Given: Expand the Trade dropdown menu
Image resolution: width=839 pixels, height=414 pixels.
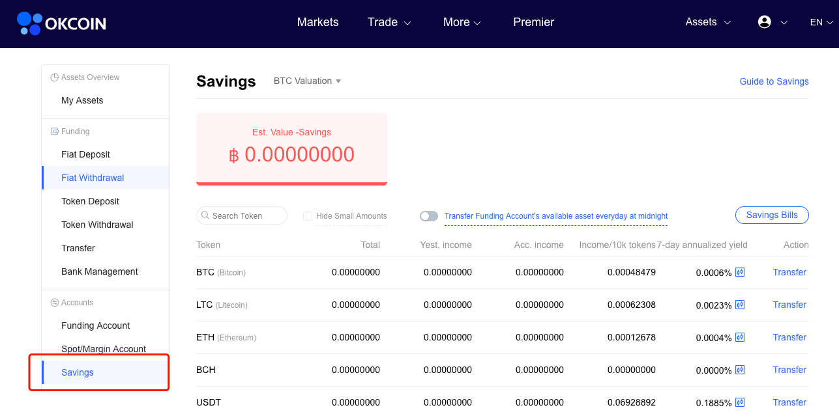Looking at the screenshot, I should pyautogui.click(x=389, y=22).
